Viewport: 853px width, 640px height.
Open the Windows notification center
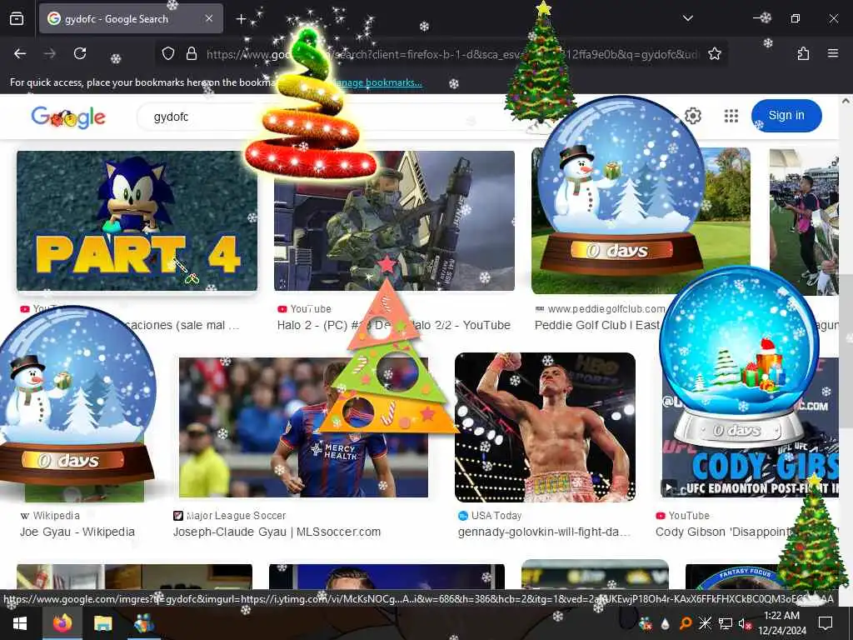click(x=826, y=623)
